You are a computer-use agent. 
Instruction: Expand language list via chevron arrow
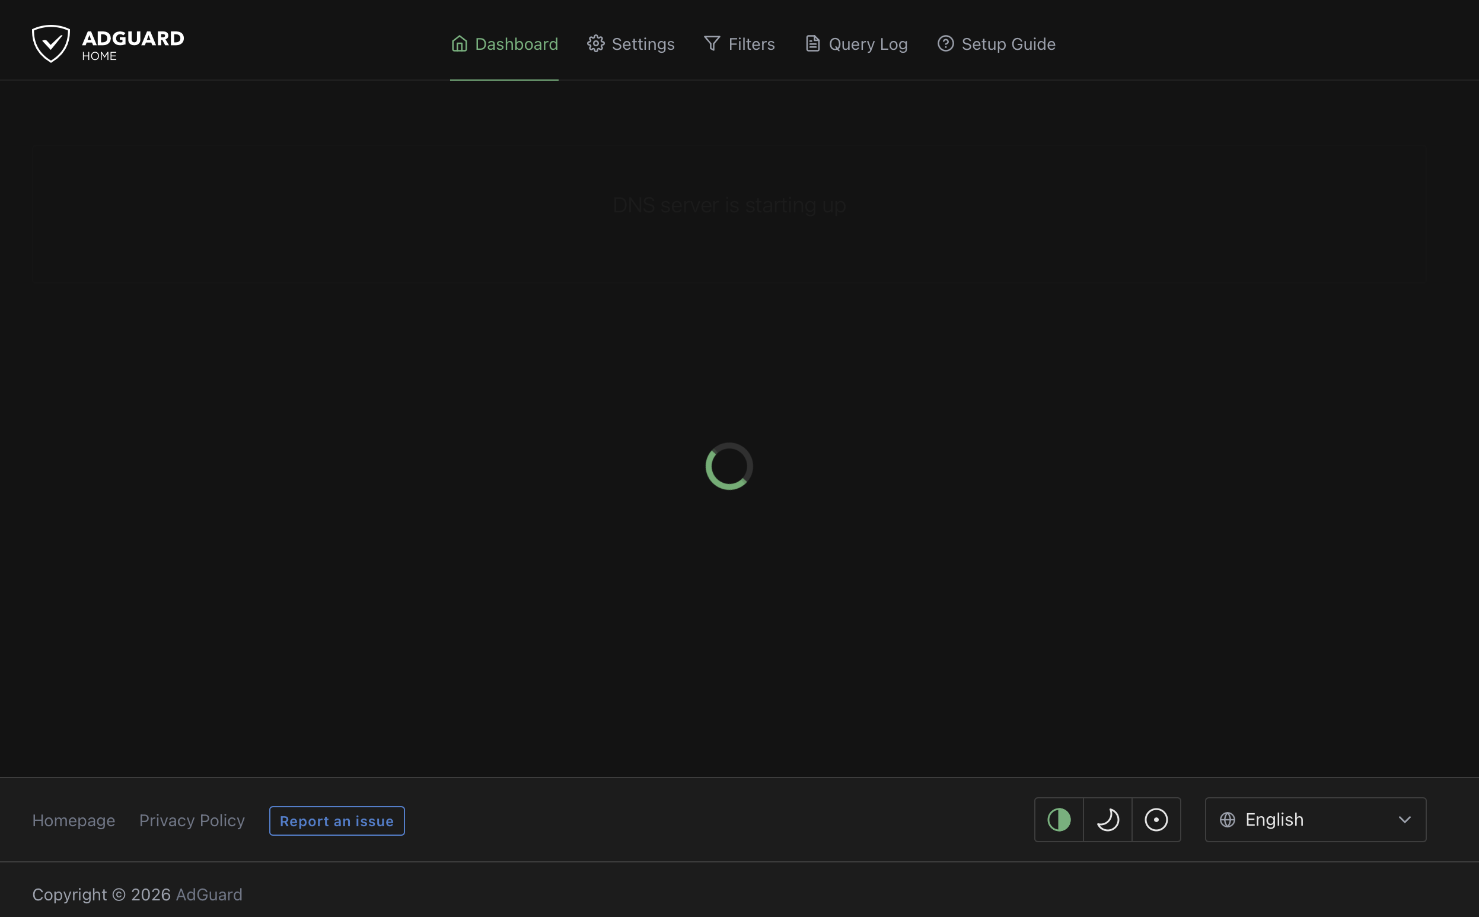click(x=1404, y=820)
